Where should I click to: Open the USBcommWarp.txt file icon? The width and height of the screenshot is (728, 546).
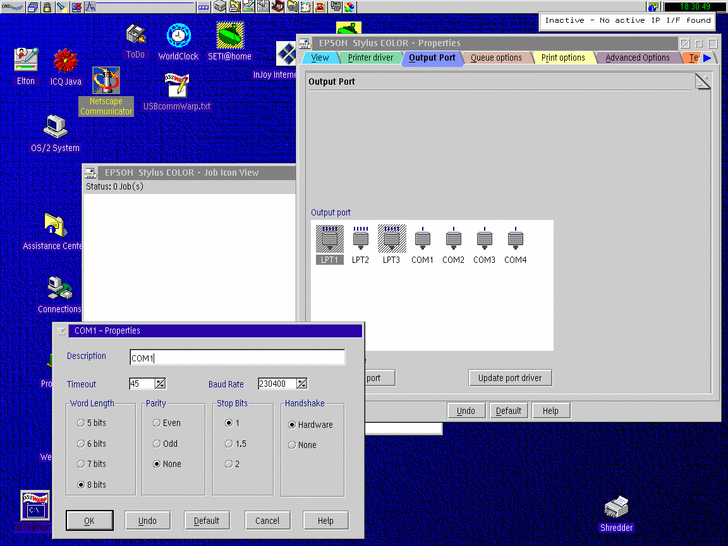tap(177, 92)
